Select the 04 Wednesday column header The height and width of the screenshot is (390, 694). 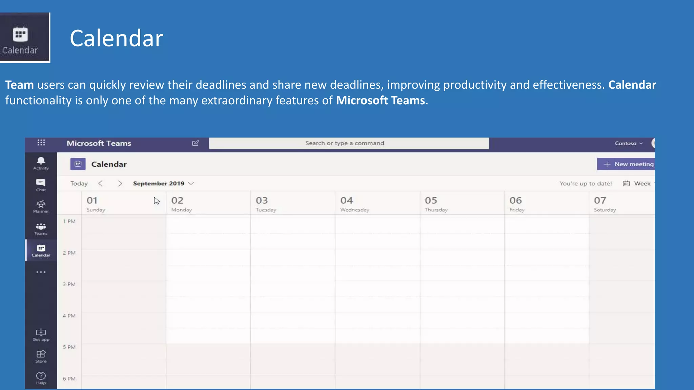pyautogui.click(x=377, y=203)
